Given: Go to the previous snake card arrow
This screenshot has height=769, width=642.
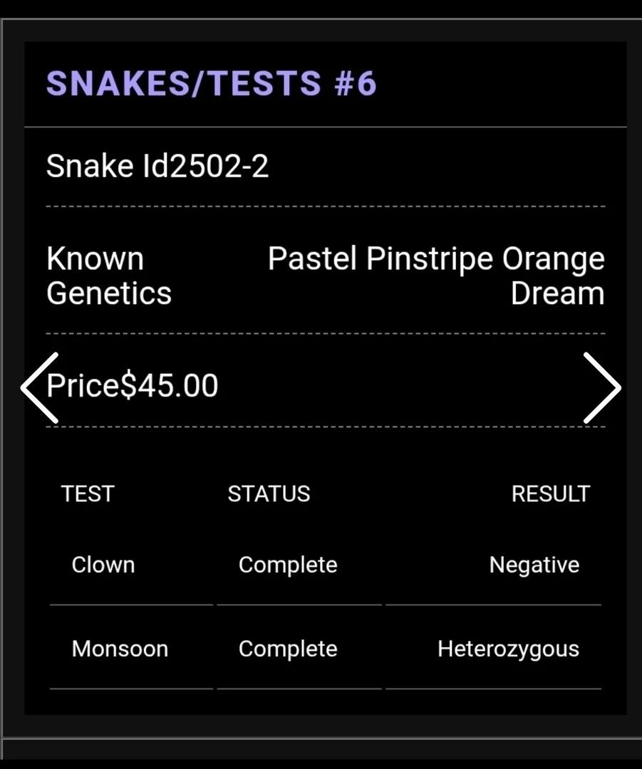Looking at the screenshot, I should (39, 387).
